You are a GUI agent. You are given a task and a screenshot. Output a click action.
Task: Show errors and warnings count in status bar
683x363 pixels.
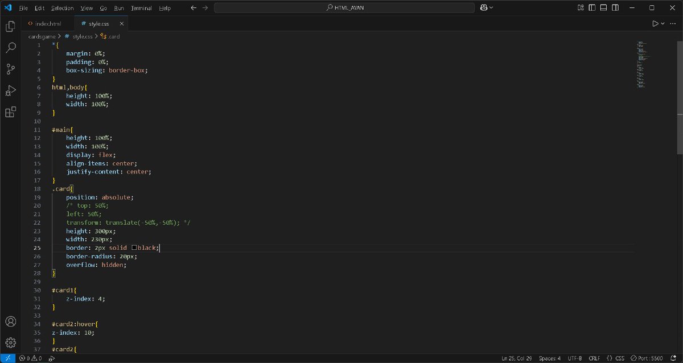click(x=30, y=358)
